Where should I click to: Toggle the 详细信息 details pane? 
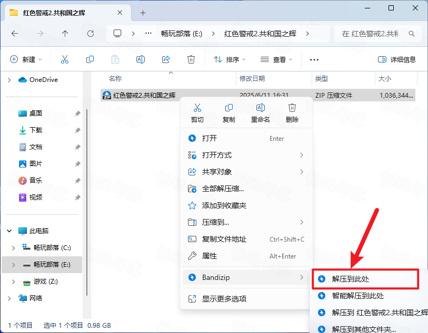pos(396,59)
